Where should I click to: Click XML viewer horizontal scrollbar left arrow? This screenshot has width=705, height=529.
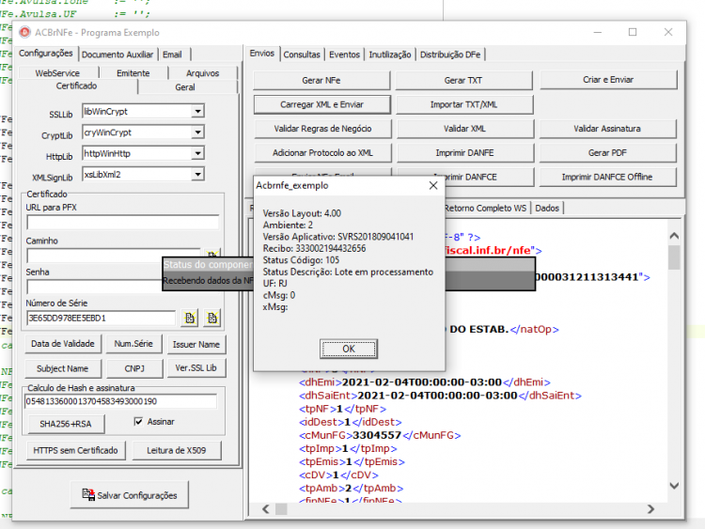coord(266,508)
